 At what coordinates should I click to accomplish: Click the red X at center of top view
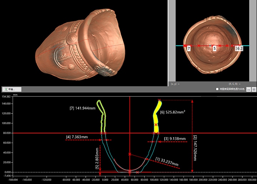coord(213,46)
